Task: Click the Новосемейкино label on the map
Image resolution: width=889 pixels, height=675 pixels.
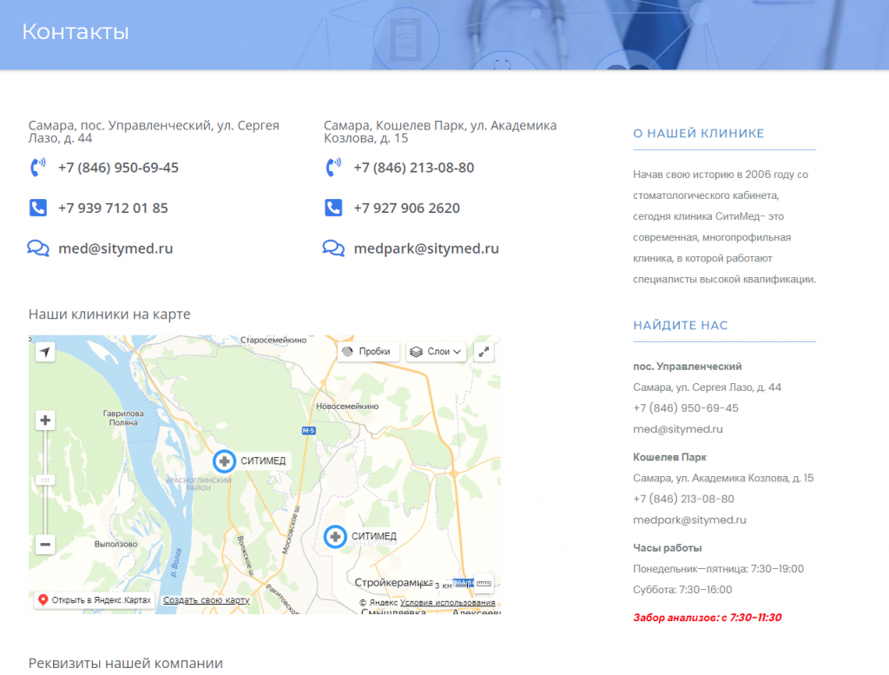Action: pyautogui.click(x=347, y=407)
